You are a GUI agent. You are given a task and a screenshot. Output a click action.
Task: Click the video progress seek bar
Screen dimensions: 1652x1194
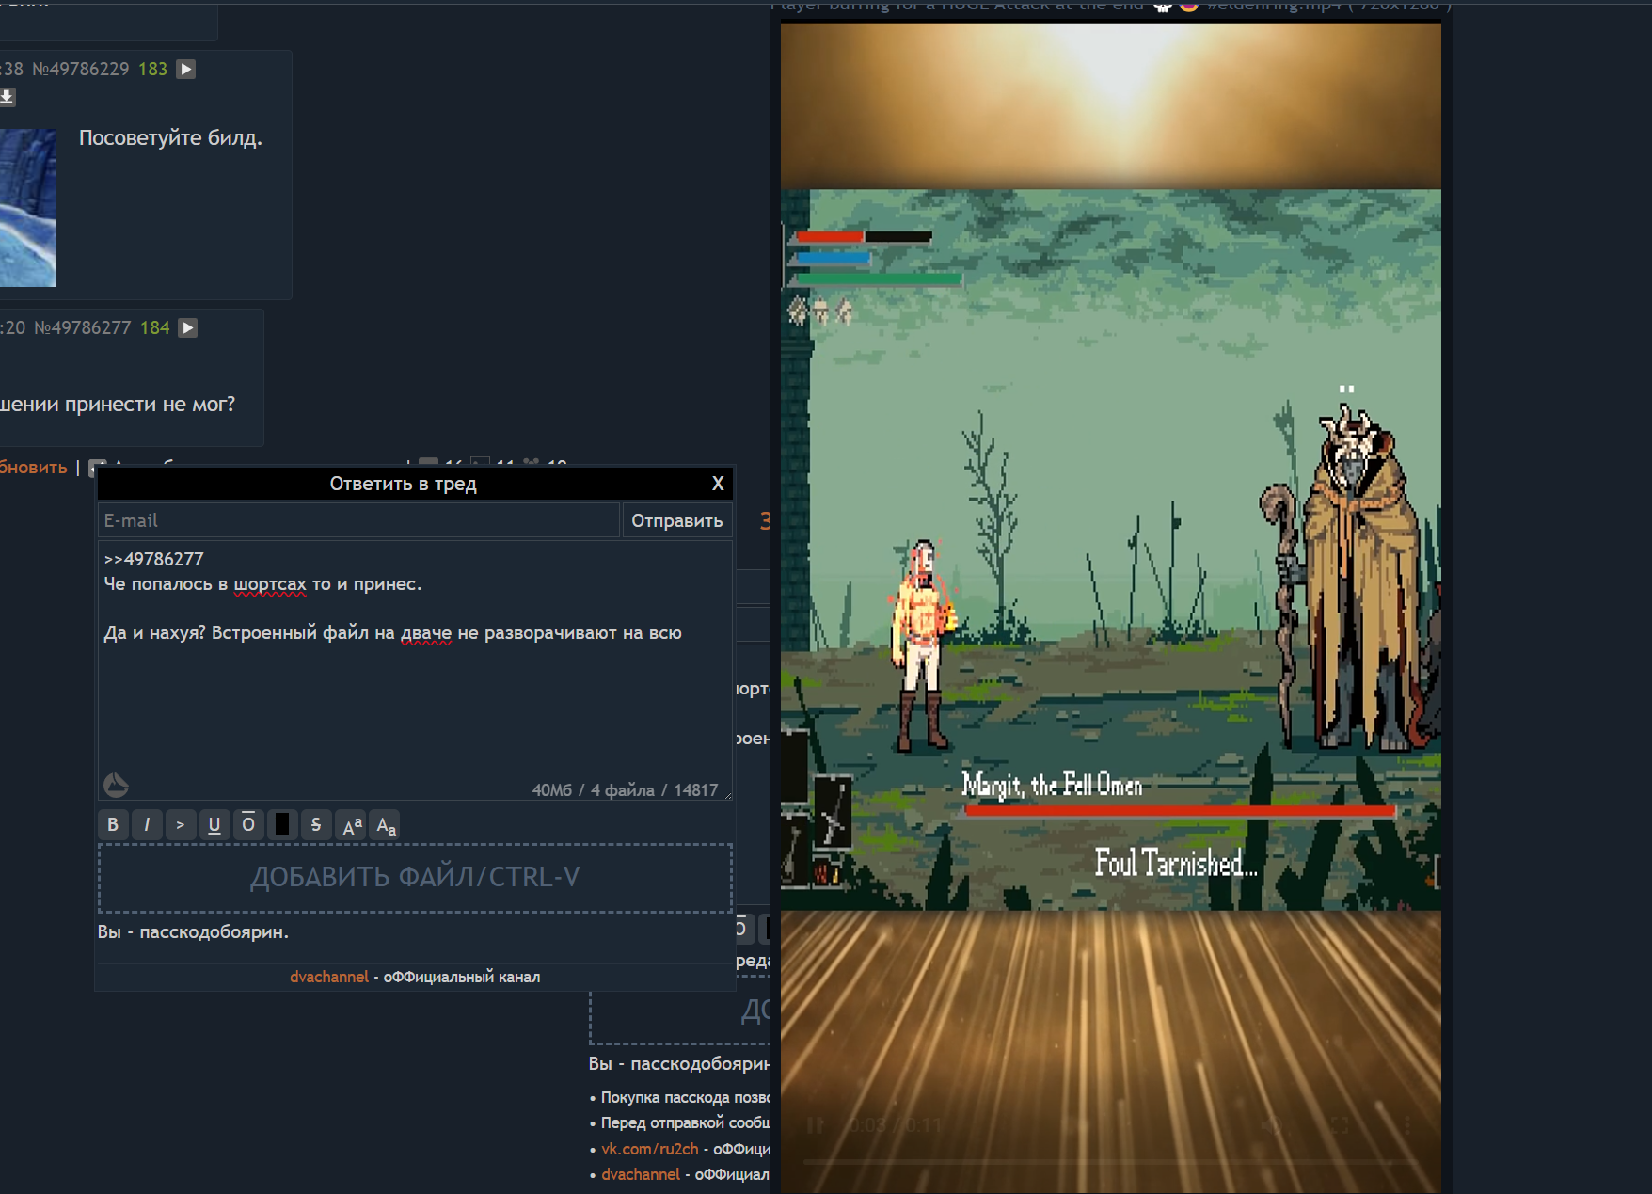tap(1110, 1164)
